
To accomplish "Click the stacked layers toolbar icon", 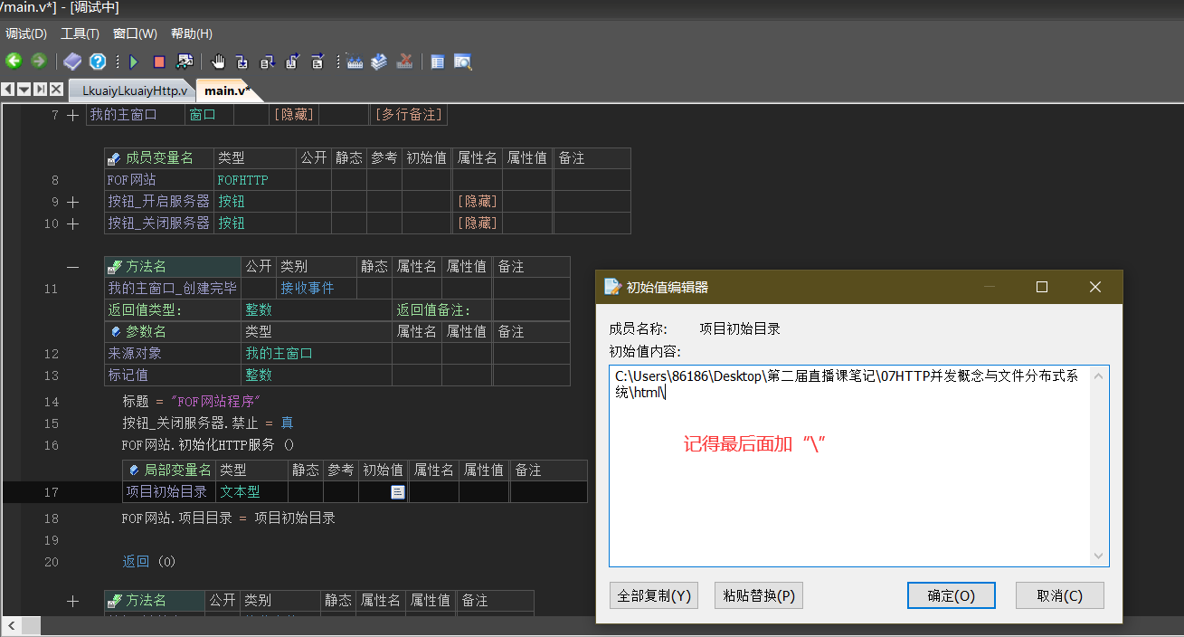I will point(380,62).
